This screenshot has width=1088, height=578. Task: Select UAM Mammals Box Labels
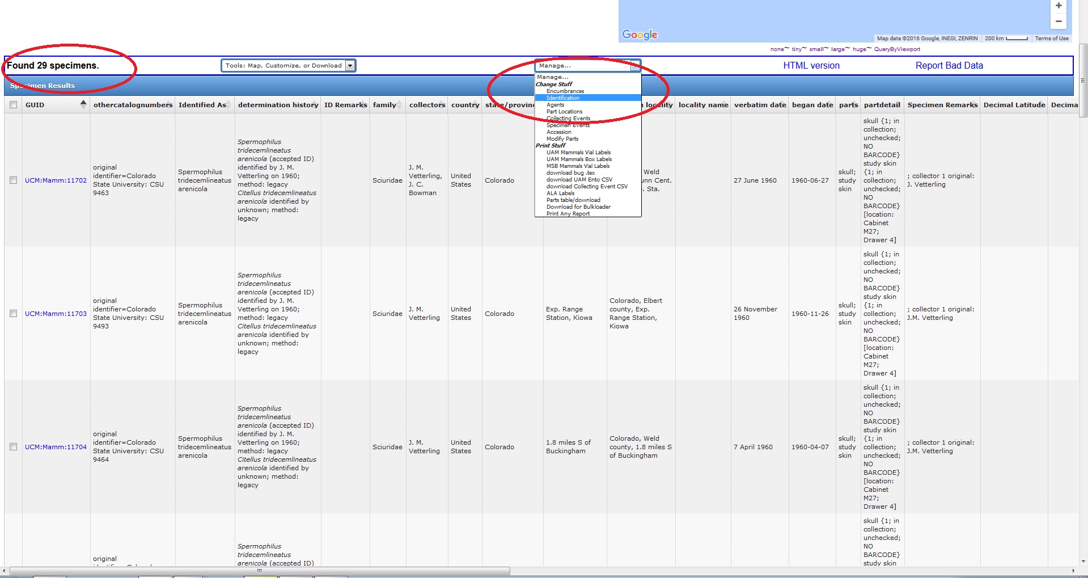coord(579,159)
